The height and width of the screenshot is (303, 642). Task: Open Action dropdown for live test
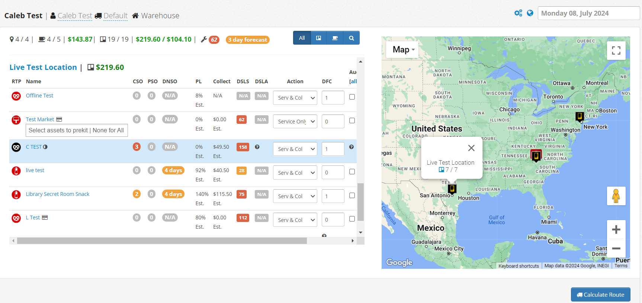pyautogui.click(x=295, y=173)
